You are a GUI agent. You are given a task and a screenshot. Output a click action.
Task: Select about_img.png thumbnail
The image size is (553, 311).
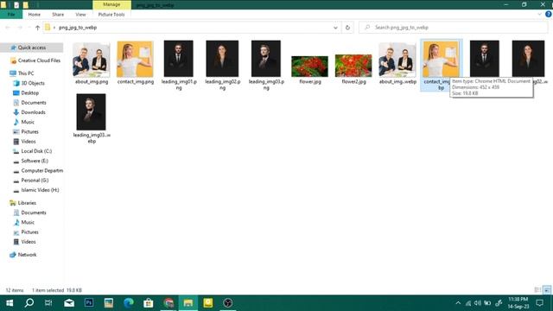tap(92, 60)
